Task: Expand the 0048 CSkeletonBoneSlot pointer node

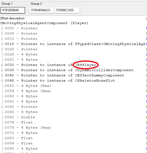Action: click(2, 81)
